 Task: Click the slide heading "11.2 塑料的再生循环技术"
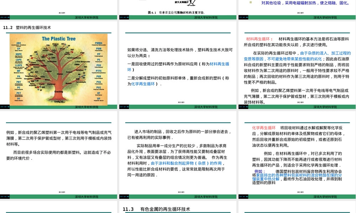(27, 28)
